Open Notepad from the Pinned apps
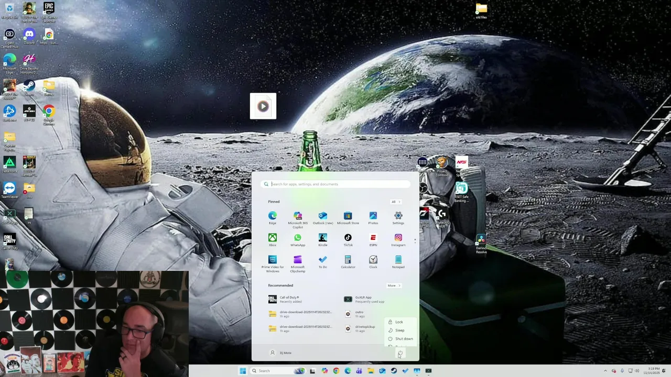671x377 pixels. point(398,262)
